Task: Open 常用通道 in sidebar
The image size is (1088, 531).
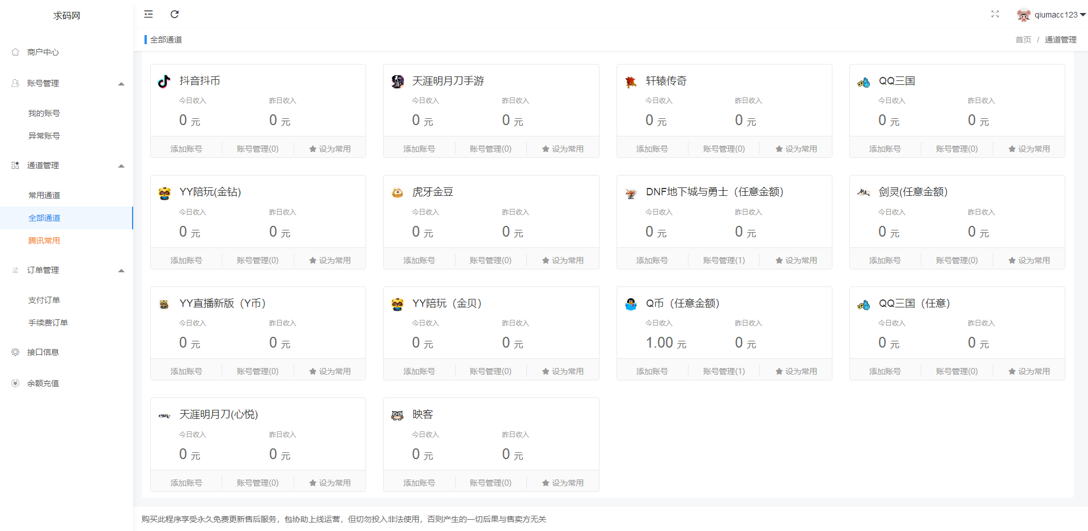Action: click(x=44, y=195)
